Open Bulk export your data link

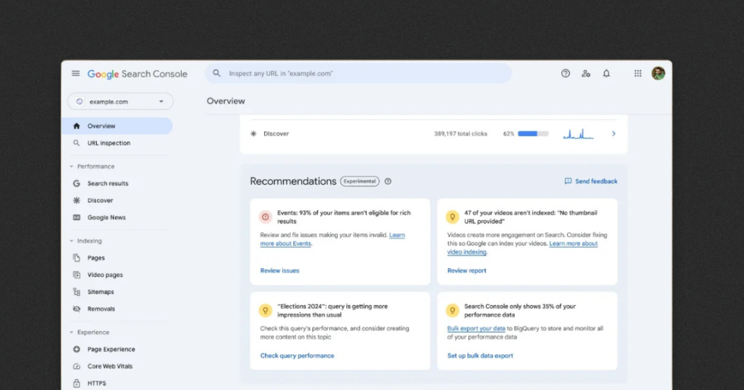[x=476, y=329]
